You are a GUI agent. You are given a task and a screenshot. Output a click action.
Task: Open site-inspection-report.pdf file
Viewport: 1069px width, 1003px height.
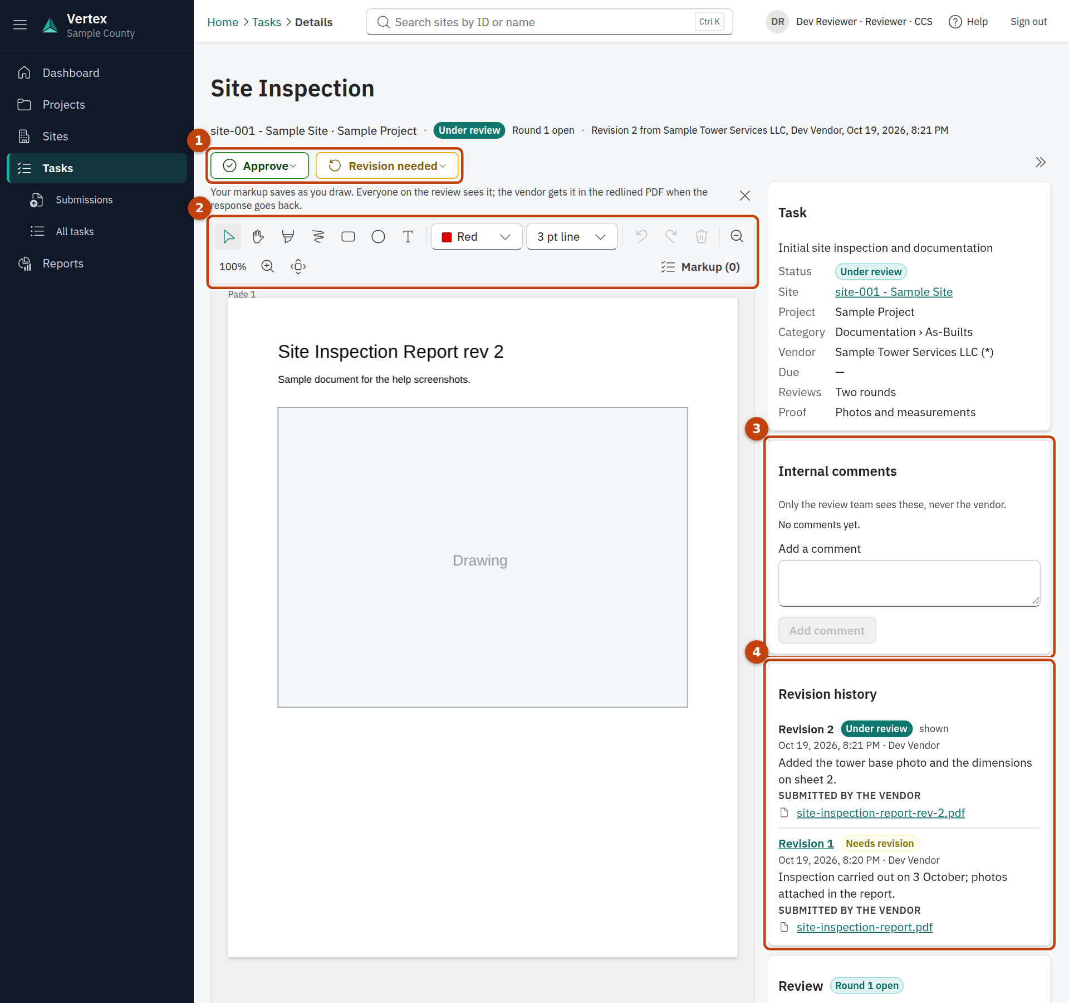[x=864, y=927]
